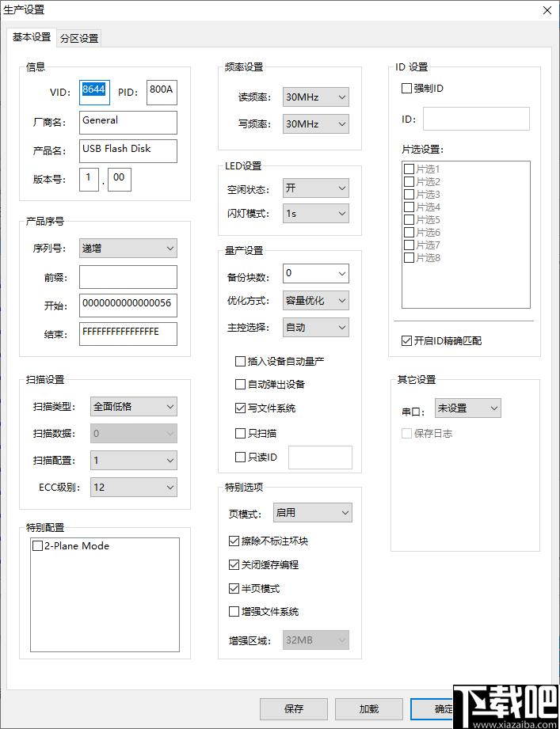Open the 优化方式 dropdown showing 容量优化

pyautogui.click(x=315, y=300)
